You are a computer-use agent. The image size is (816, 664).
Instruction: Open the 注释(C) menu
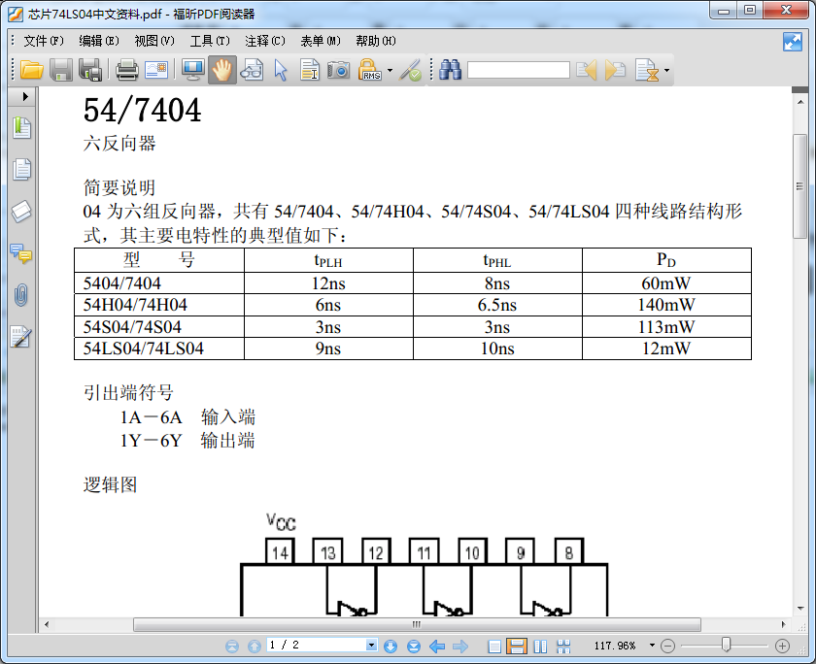point(265,41)
